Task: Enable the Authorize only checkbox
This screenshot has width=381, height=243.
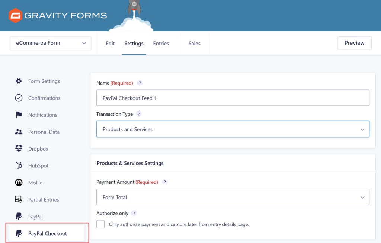Action: coord(100,224)
